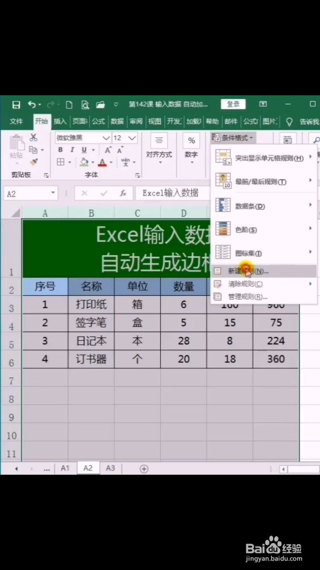This screenshot has height=570, width=320.
Task: Switch to the 审阅 ribbon tab
Action: coord(136,122)
